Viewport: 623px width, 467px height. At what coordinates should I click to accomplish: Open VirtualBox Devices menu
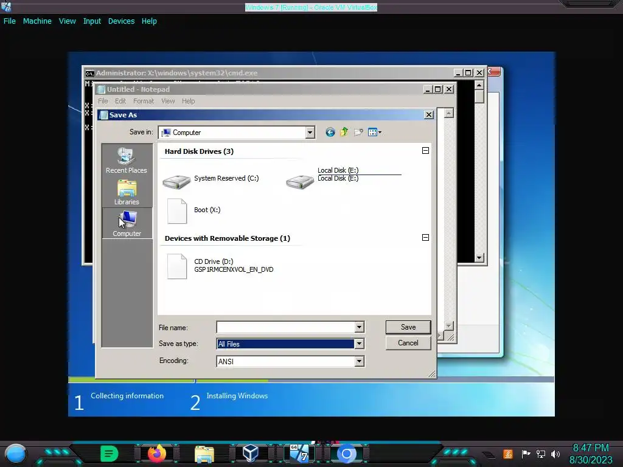click(x=121, y=21)
